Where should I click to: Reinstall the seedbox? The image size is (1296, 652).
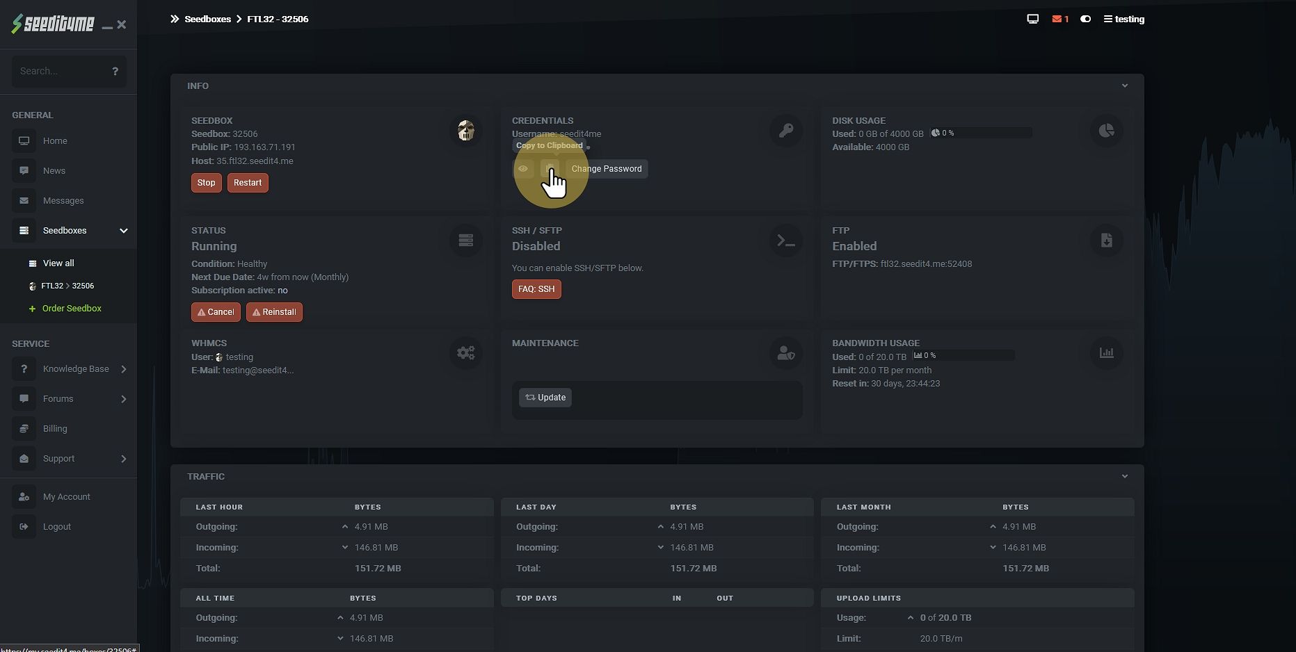[x=274, y=312]
